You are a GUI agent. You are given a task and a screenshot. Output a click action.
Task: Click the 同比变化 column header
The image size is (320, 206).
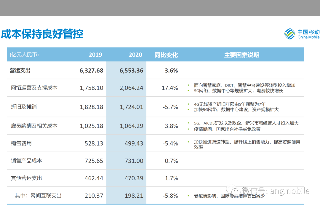pos(166,55)
